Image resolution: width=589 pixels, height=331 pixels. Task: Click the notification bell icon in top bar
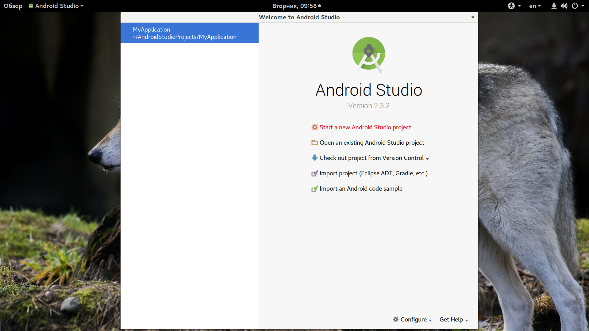[554, 6]
